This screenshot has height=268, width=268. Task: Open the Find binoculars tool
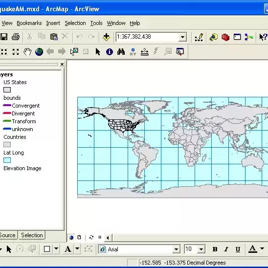(121, 52)
